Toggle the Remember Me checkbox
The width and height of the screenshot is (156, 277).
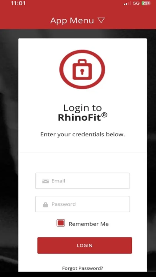[x=61, y=223]
